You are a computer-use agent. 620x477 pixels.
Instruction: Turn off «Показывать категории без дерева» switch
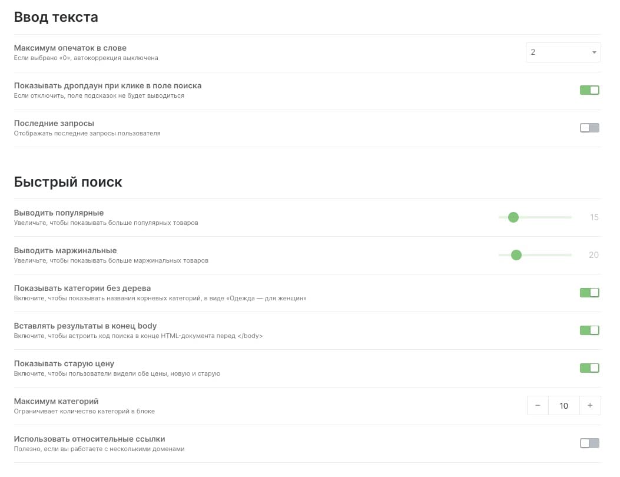pyautogui.click(x=589, y=293)
